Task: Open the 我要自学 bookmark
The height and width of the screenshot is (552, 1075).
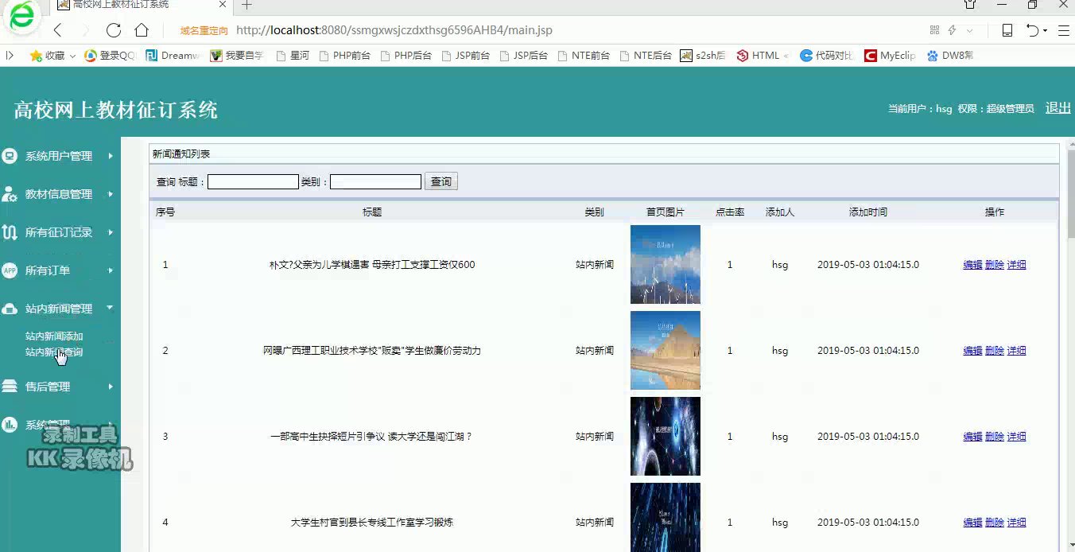Action: [x=237, y=56]
